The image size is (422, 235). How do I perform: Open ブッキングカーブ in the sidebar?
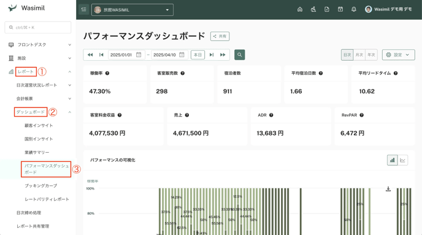[x=41, y=186]
